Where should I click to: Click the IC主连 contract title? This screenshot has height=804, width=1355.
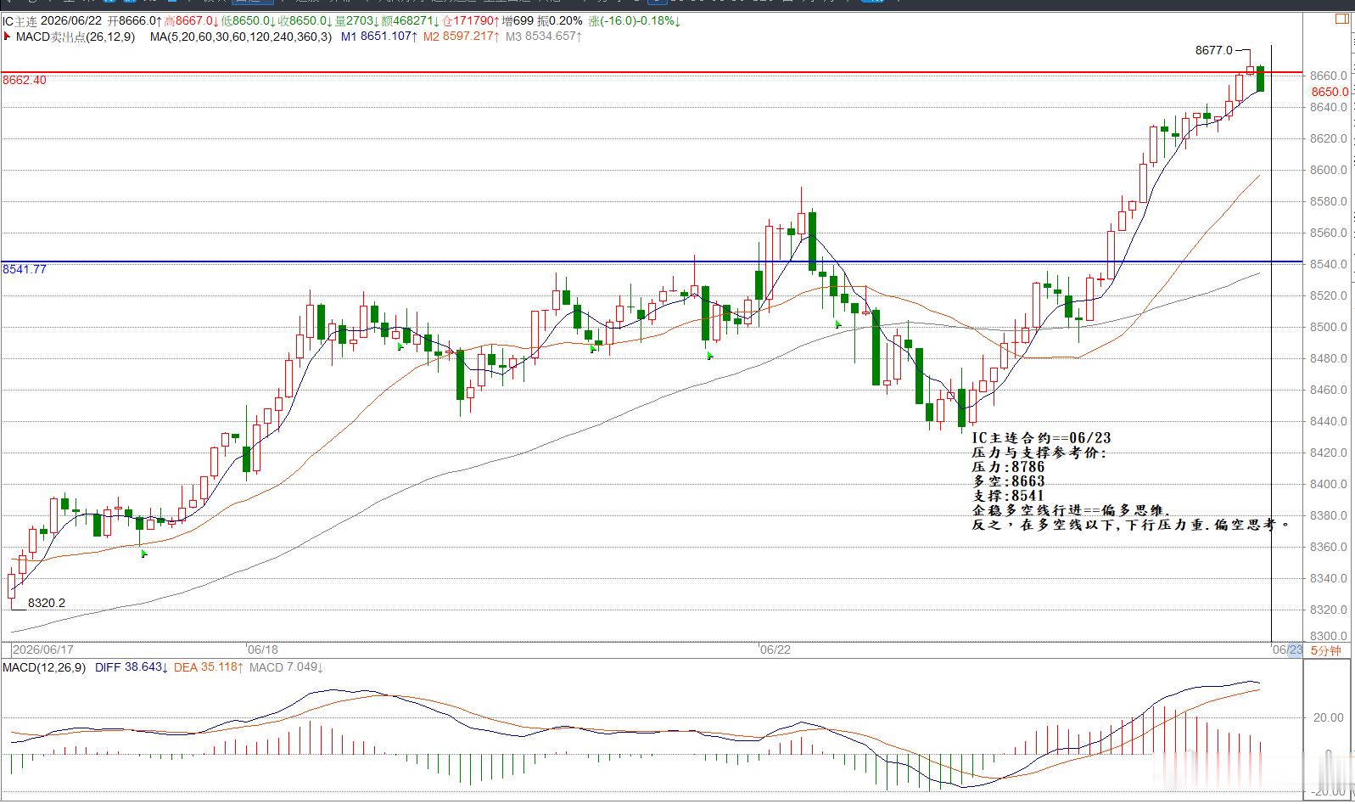point(19,20)
